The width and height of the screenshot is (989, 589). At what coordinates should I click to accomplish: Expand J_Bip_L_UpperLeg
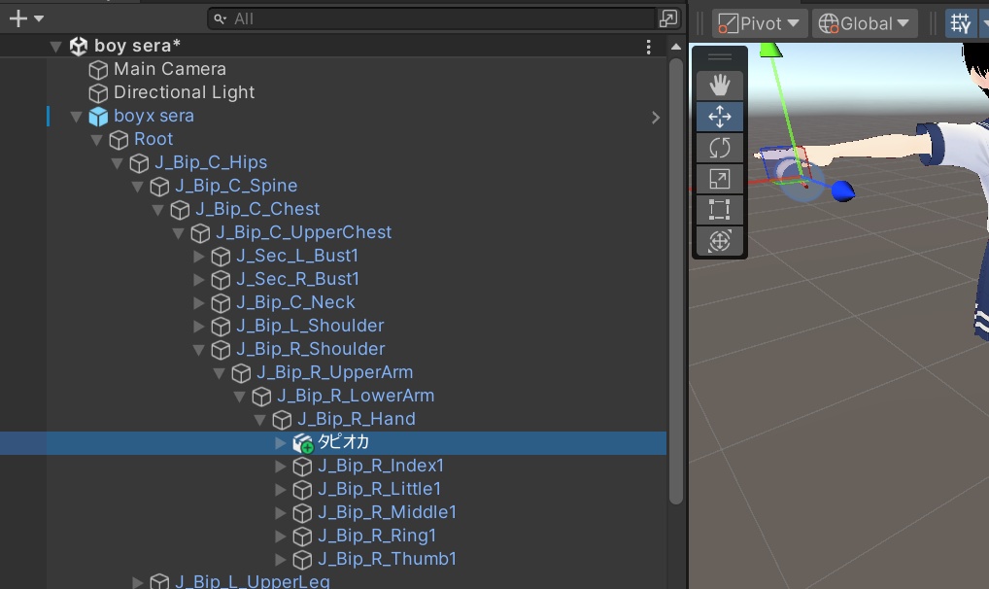(x=138, y=582)
